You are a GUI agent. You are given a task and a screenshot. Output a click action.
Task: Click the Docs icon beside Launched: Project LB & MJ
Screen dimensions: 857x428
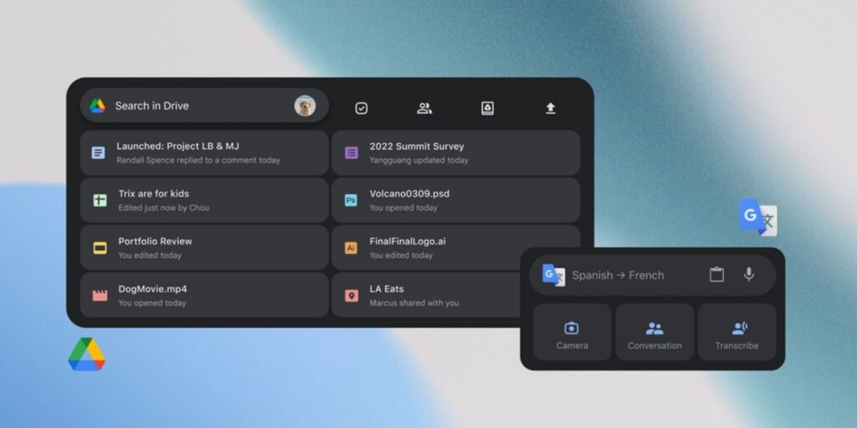pos(99,153)
